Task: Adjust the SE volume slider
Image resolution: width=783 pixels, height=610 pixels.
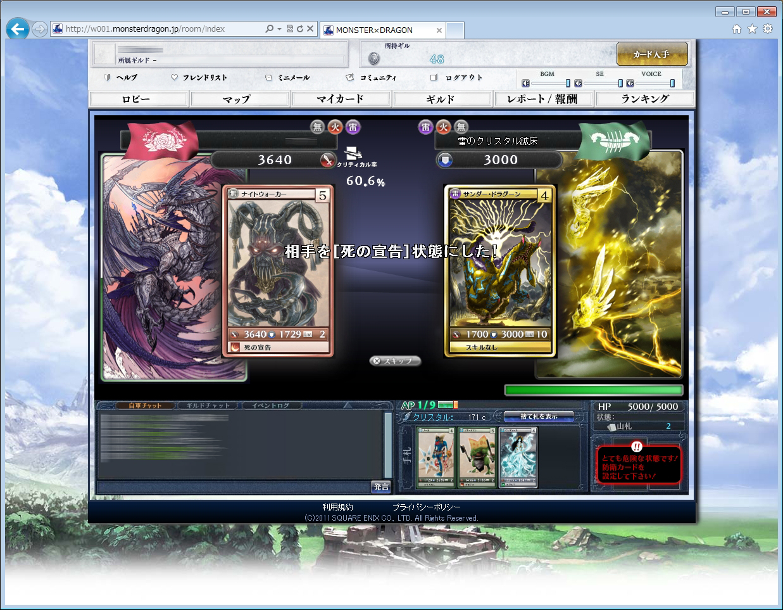Action: (x=603, y=83)
